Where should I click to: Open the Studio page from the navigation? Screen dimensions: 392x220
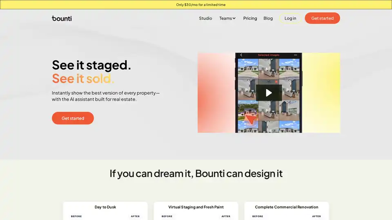pyautogui.click(x=205, y=18)
